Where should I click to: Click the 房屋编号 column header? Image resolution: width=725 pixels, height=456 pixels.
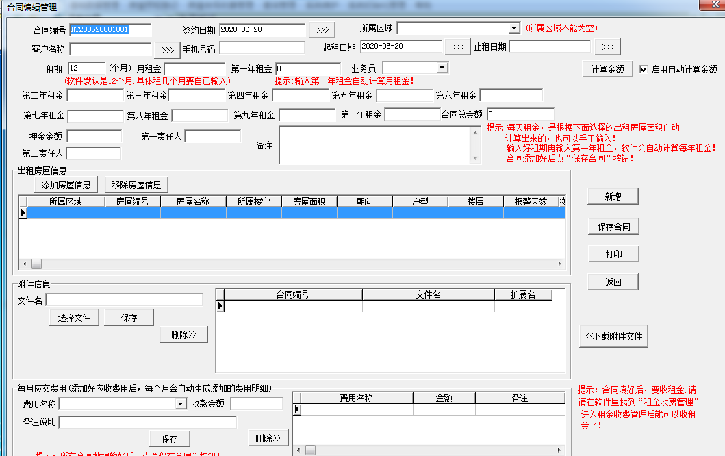[133, 201]
